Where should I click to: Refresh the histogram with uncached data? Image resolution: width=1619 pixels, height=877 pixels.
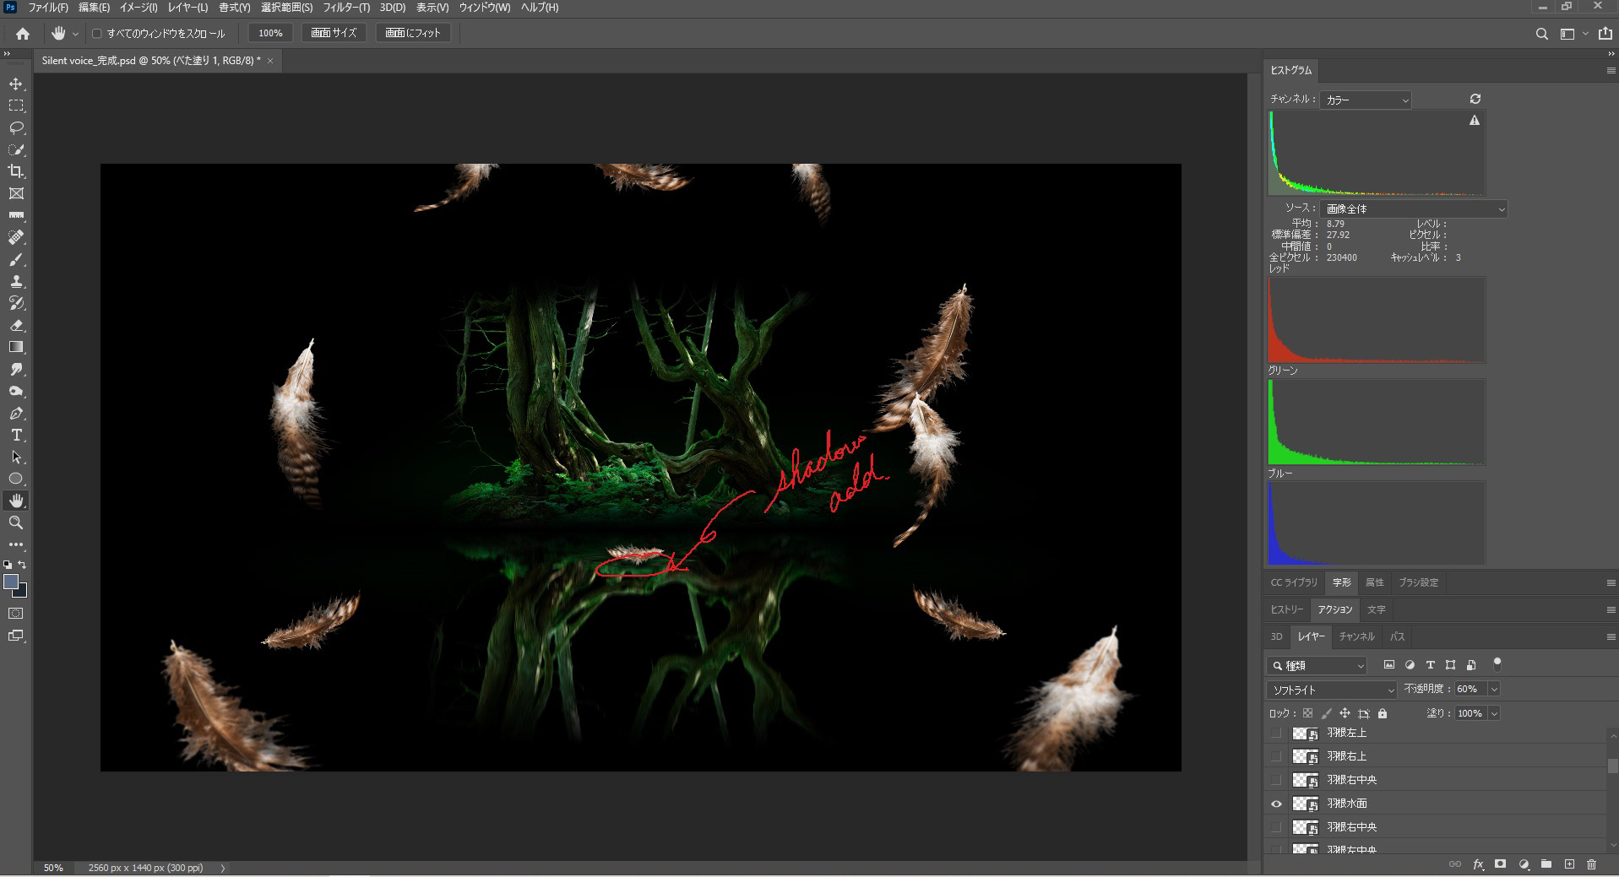click(x=1475, y=100)
